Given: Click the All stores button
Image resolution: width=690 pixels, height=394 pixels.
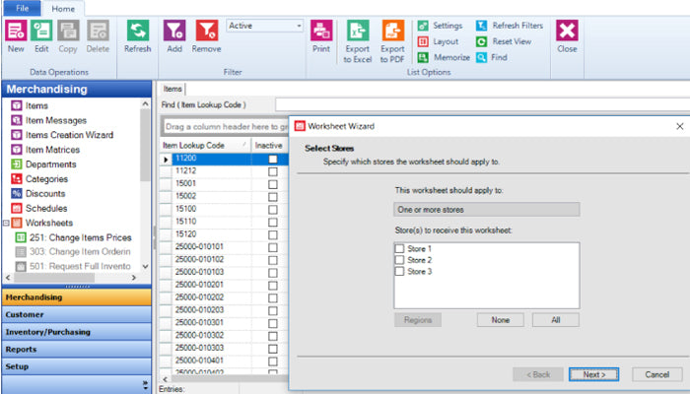Looking at the screenshot, I should (555, 320).
